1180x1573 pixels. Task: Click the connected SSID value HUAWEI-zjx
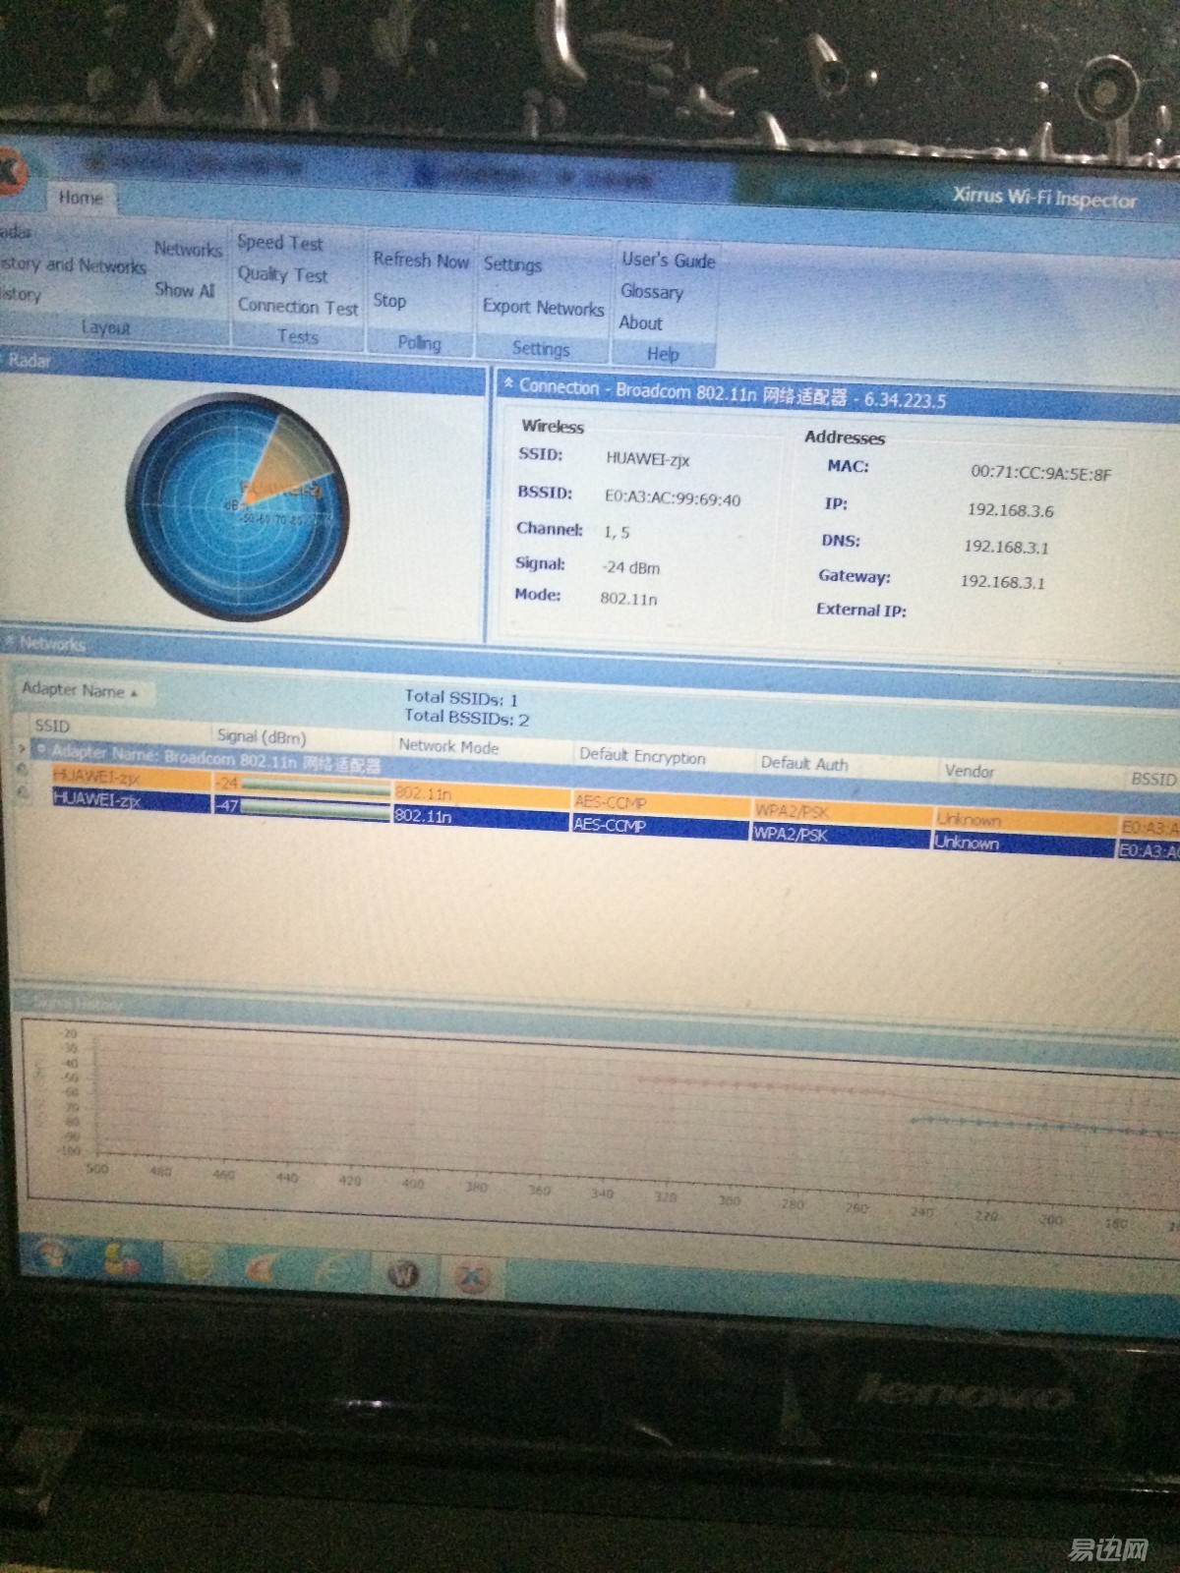[648, 459]
